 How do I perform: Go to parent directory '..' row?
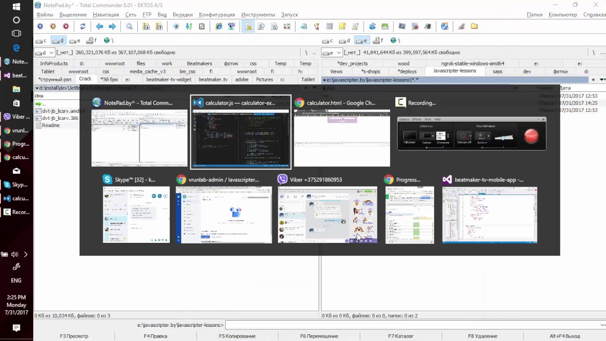click(41, 104)
